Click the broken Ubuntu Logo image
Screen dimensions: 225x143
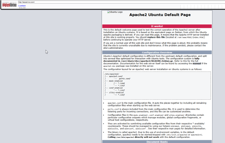tap(115, 12)
